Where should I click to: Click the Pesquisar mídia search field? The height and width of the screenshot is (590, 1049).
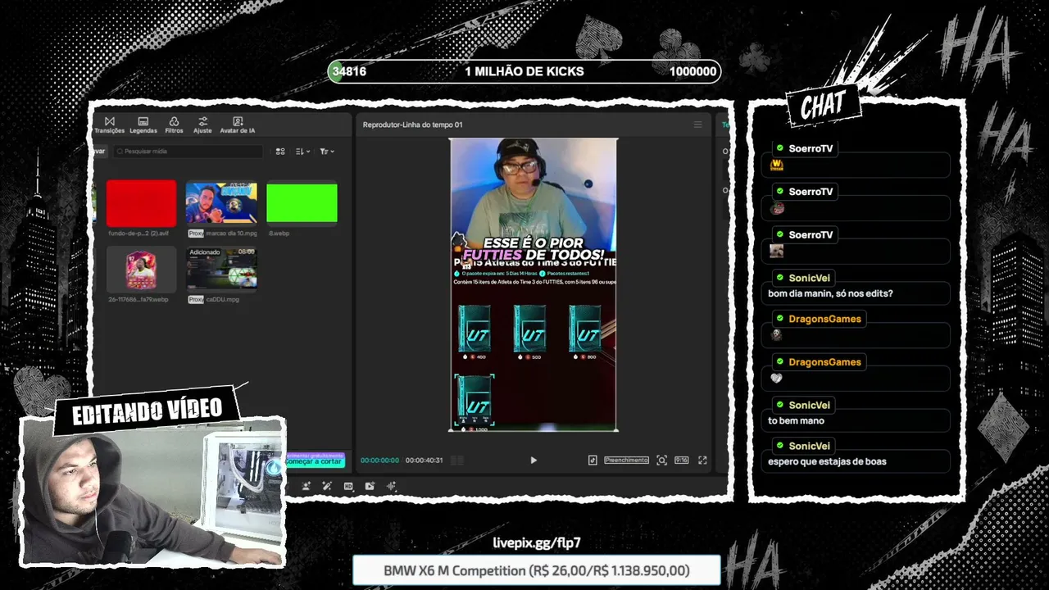pyautogui.click(x=188, y=152)
